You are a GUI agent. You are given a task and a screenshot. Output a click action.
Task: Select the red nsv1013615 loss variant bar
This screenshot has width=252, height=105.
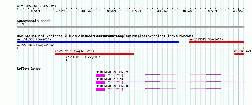(217, 42)
